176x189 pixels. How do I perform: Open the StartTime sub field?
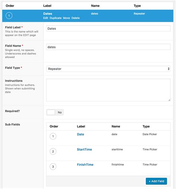[84, 149]
